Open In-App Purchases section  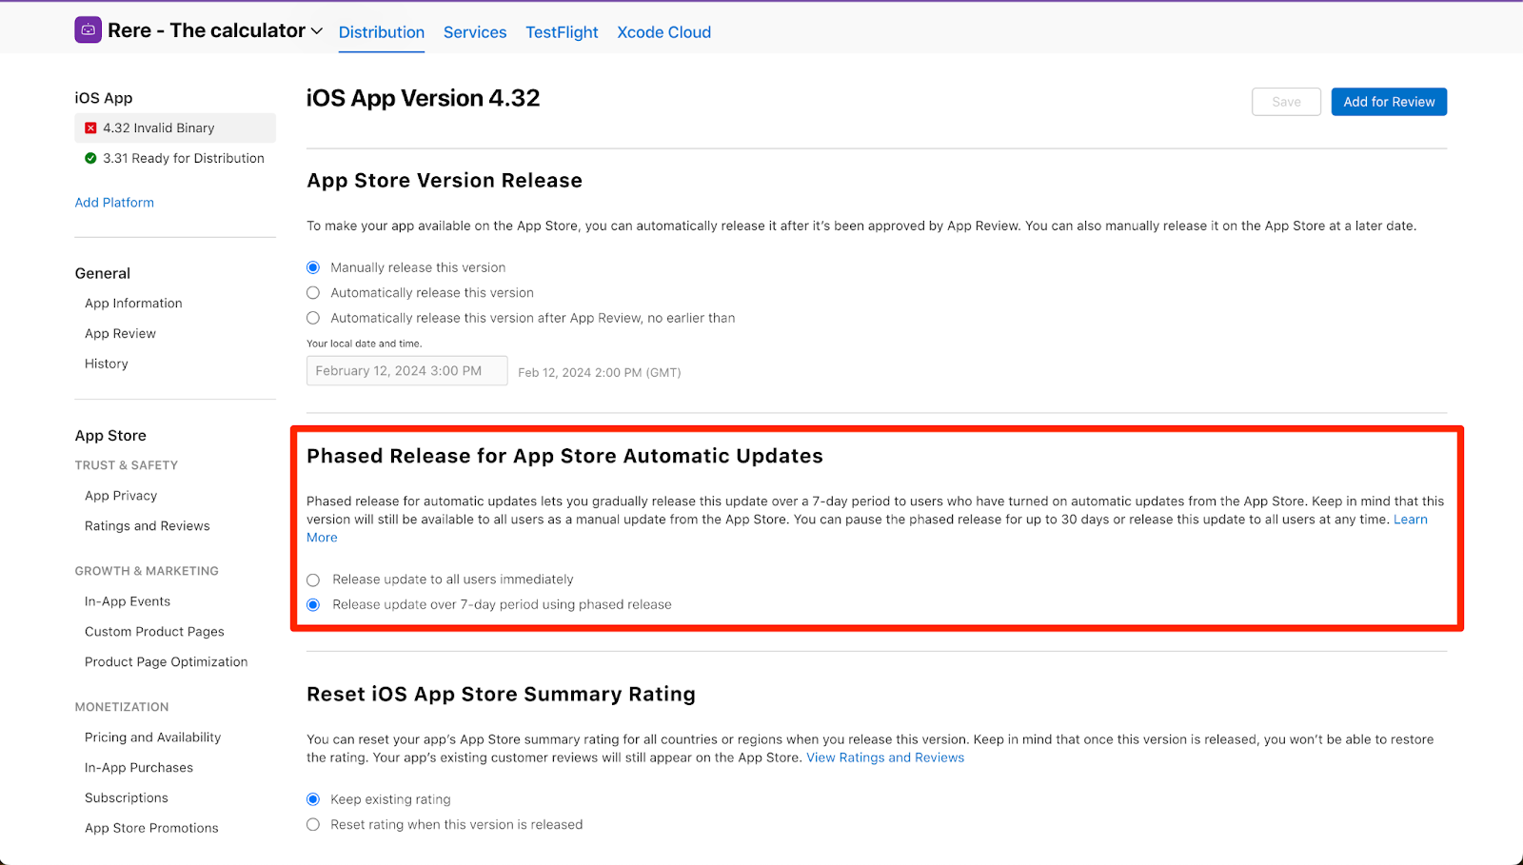point(139,767)
